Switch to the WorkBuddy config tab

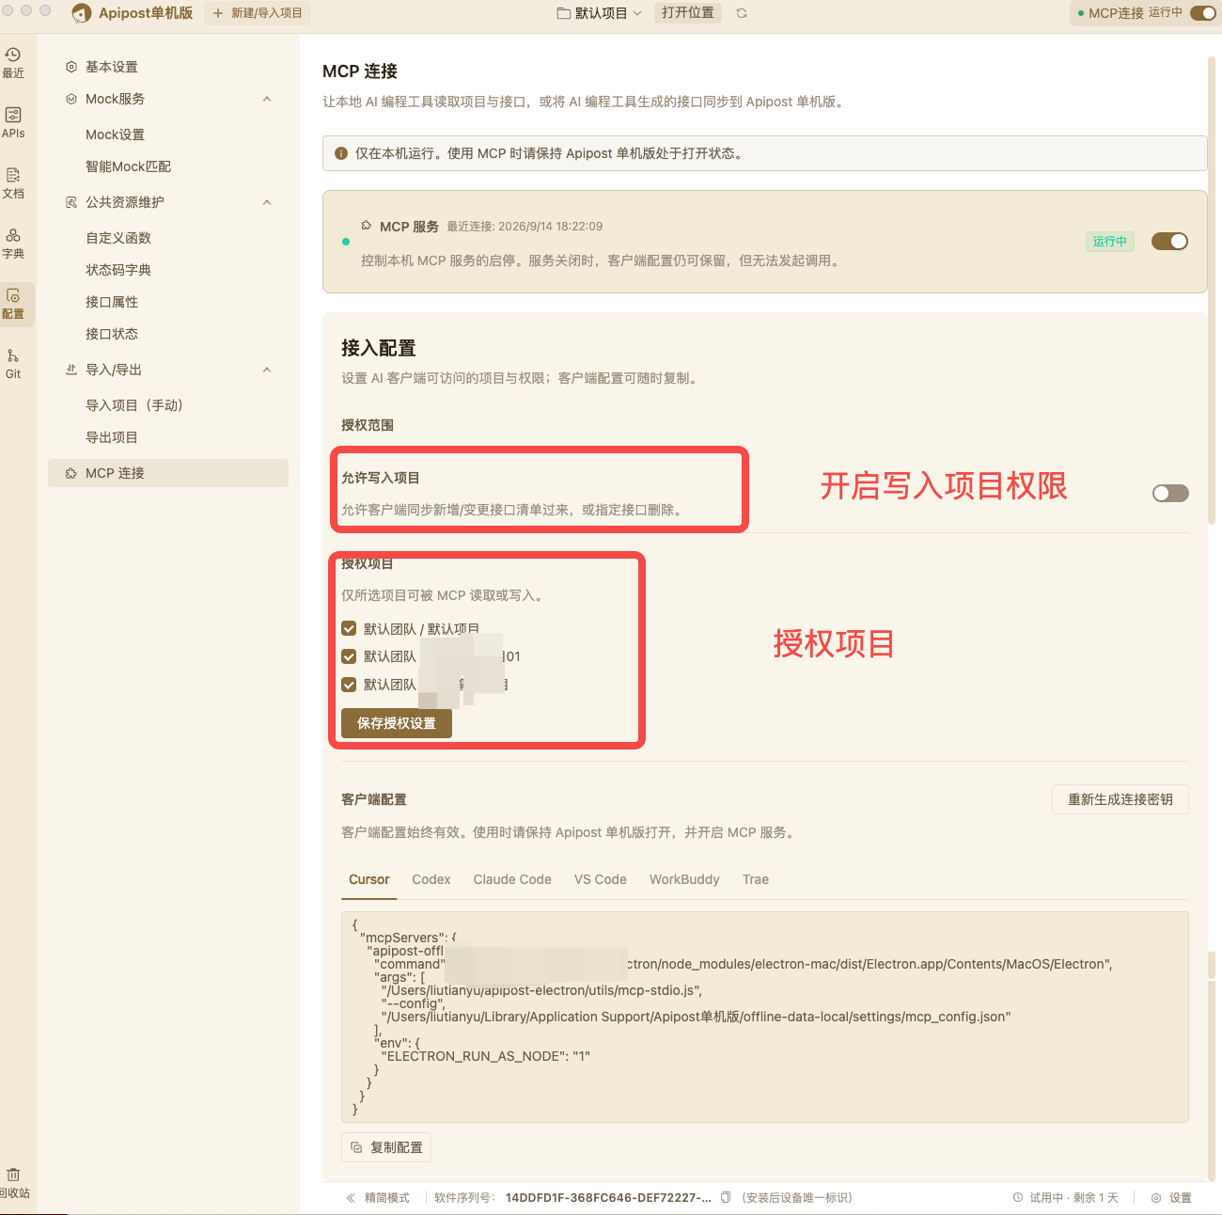(x=684, y=879)
